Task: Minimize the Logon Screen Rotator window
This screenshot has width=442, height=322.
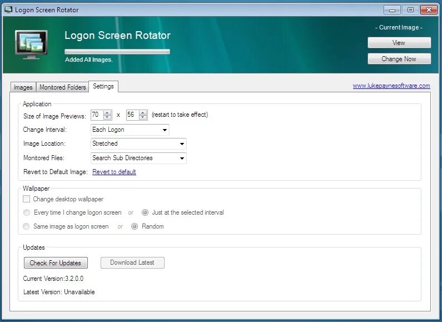Action: point(392,10)
